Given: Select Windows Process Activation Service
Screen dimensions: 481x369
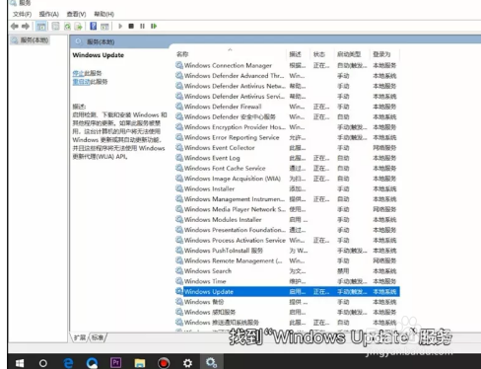Looking at the screenshot, I should click(287, 240).
